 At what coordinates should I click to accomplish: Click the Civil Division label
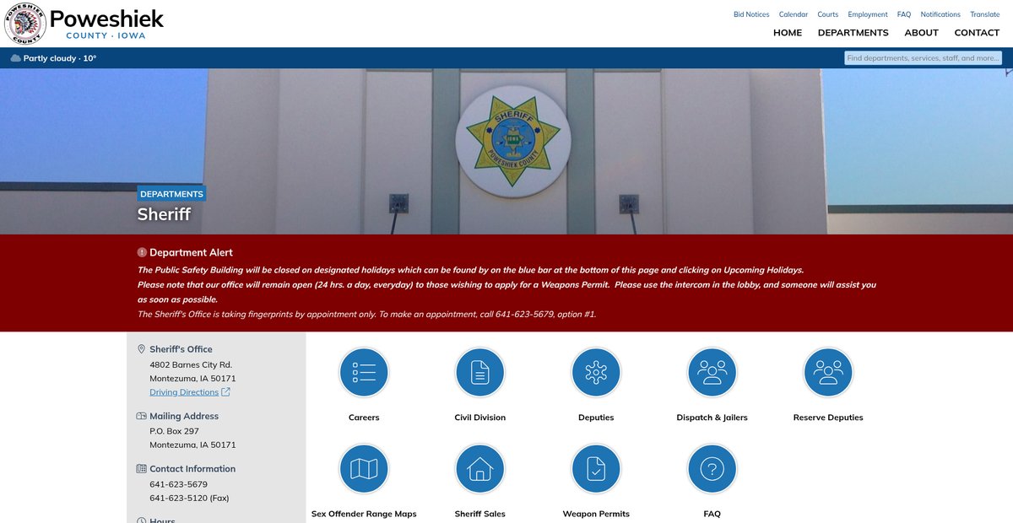pyautogui.click(x=479, y=418)
